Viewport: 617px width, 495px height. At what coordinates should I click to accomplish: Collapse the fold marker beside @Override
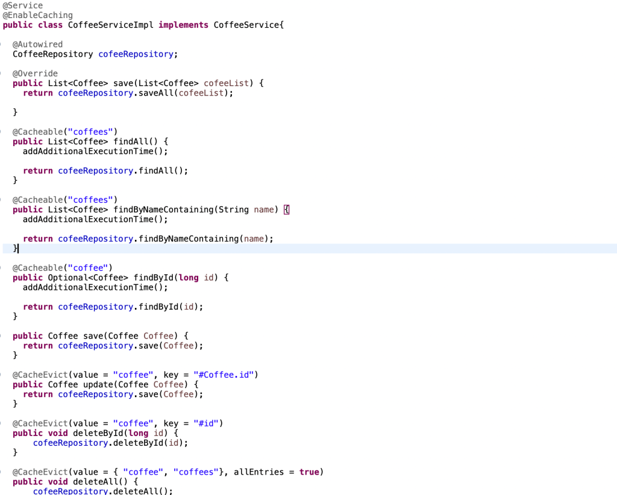(2, 73)
